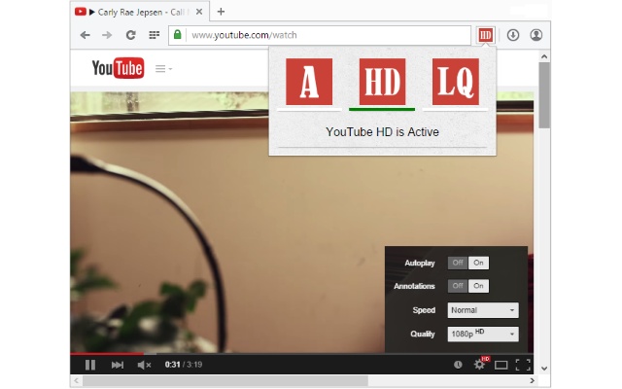Turn Annotations Off

[458, 286]
